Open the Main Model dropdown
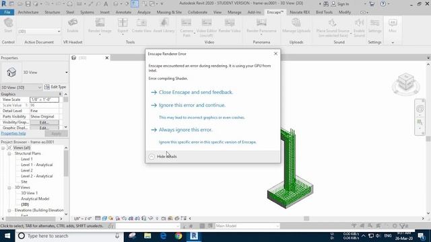 pos(247,226)
